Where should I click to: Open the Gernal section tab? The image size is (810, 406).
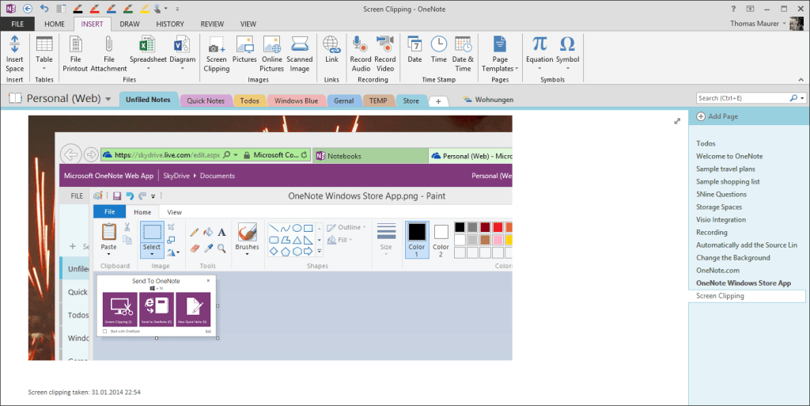click(x=343, y=101)
